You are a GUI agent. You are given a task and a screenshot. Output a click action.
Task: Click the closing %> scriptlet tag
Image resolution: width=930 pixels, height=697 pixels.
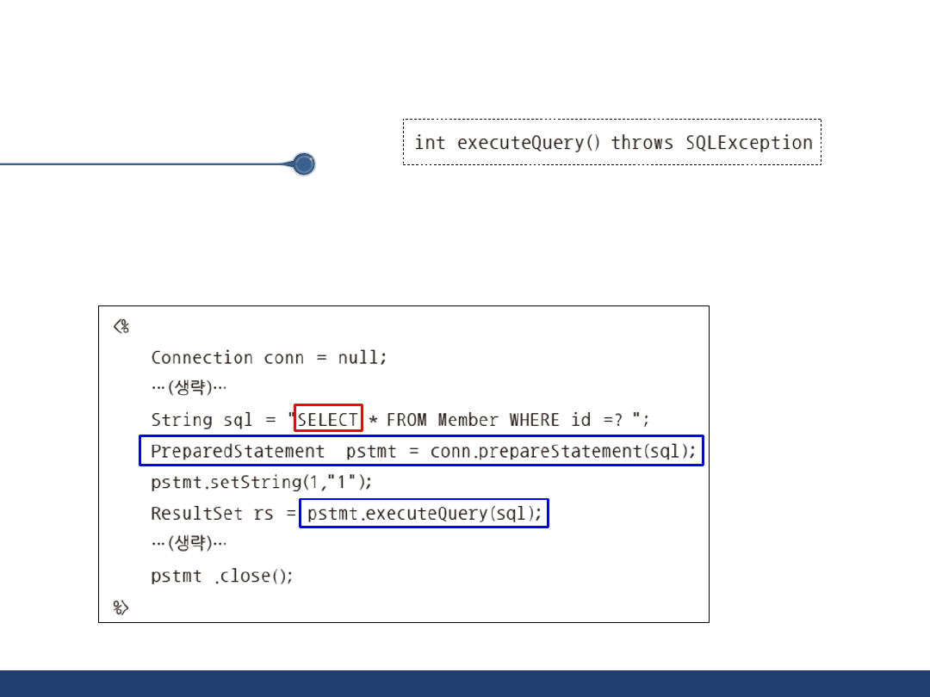click(x=121, y=608)
